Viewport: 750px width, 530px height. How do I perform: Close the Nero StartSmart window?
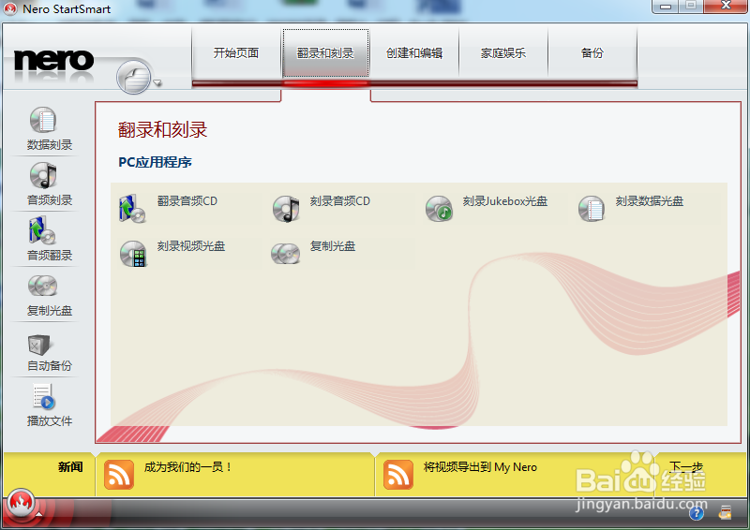726,7
